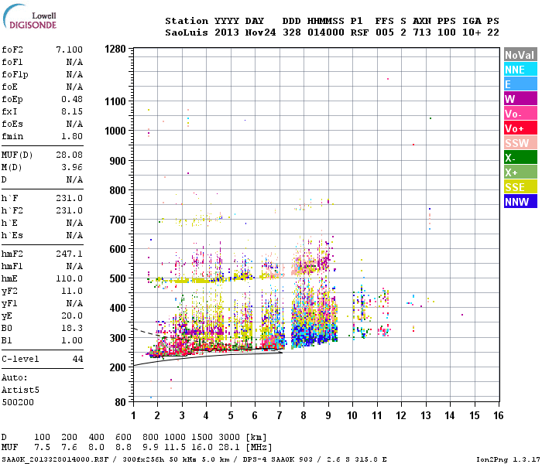Click the M(D) value 3.96
The height and width of the screenshot is (464, 542).
[72, 167]
